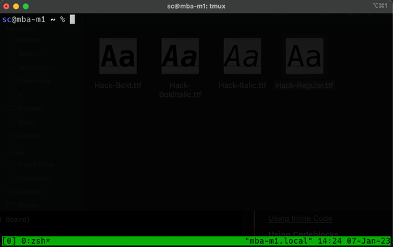Open AirDrop in Finder sidebar

[x=29, y=40]
